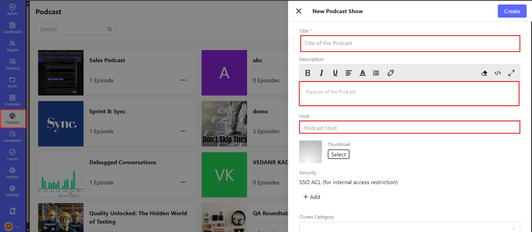Clear formatting with the eraser icon
The image size is (532, 232).
point(484,73)
